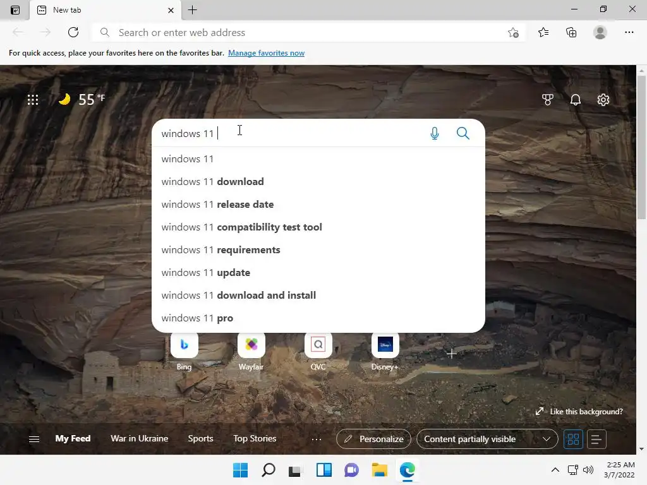Screen dimensions: 647x485
Task: Choose suggestion windows 11 download and install
Action: coord(318,296)
